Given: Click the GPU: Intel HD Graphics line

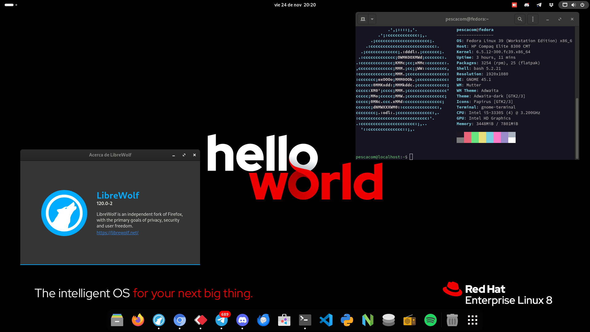Looking at the screenshot, I should [x=483, y=118].
